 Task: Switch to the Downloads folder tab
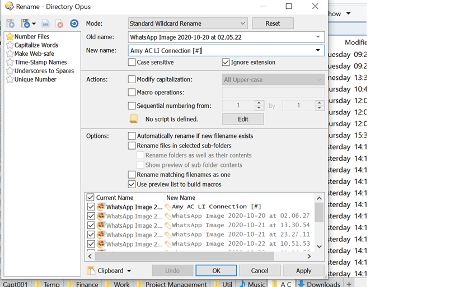[320, 284]
